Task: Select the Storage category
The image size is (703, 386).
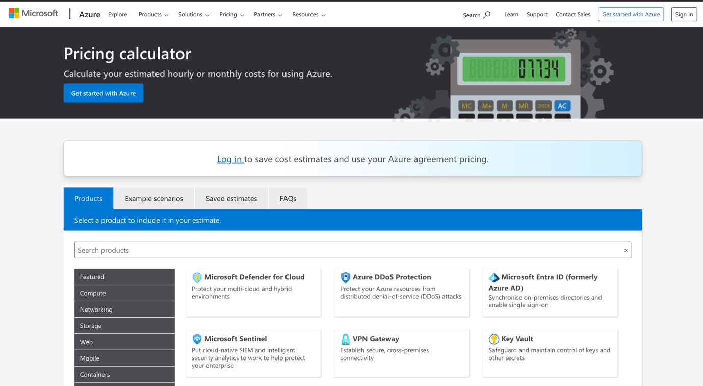Action: point(124,326)
